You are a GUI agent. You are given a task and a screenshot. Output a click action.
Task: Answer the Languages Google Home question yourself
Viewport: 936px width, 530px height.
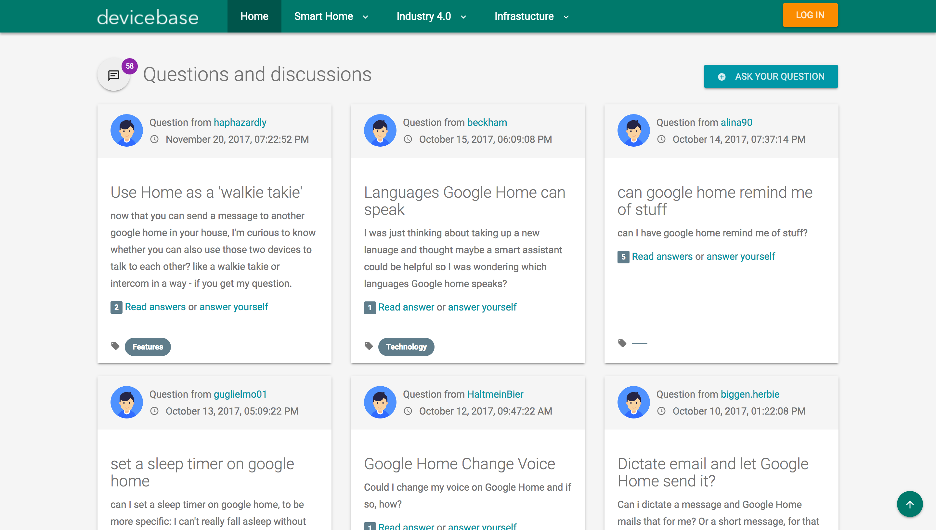pyautogui.click(x=482, y=307)
